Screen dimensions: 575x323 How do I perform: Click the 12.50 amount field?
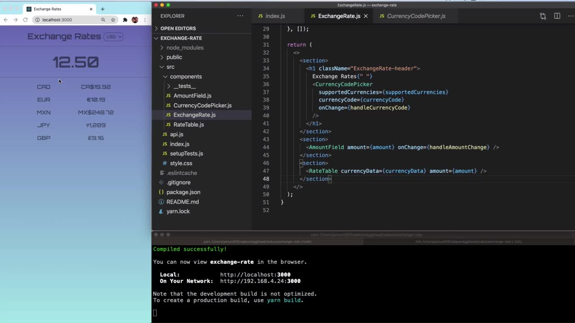click(x=75, y=62)
